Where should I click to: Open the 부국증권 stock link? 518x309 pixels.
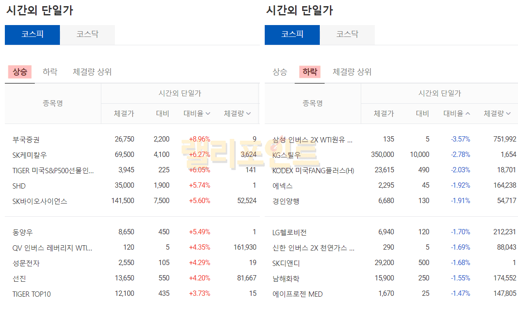pyautogui.click(x=26, y=140)
